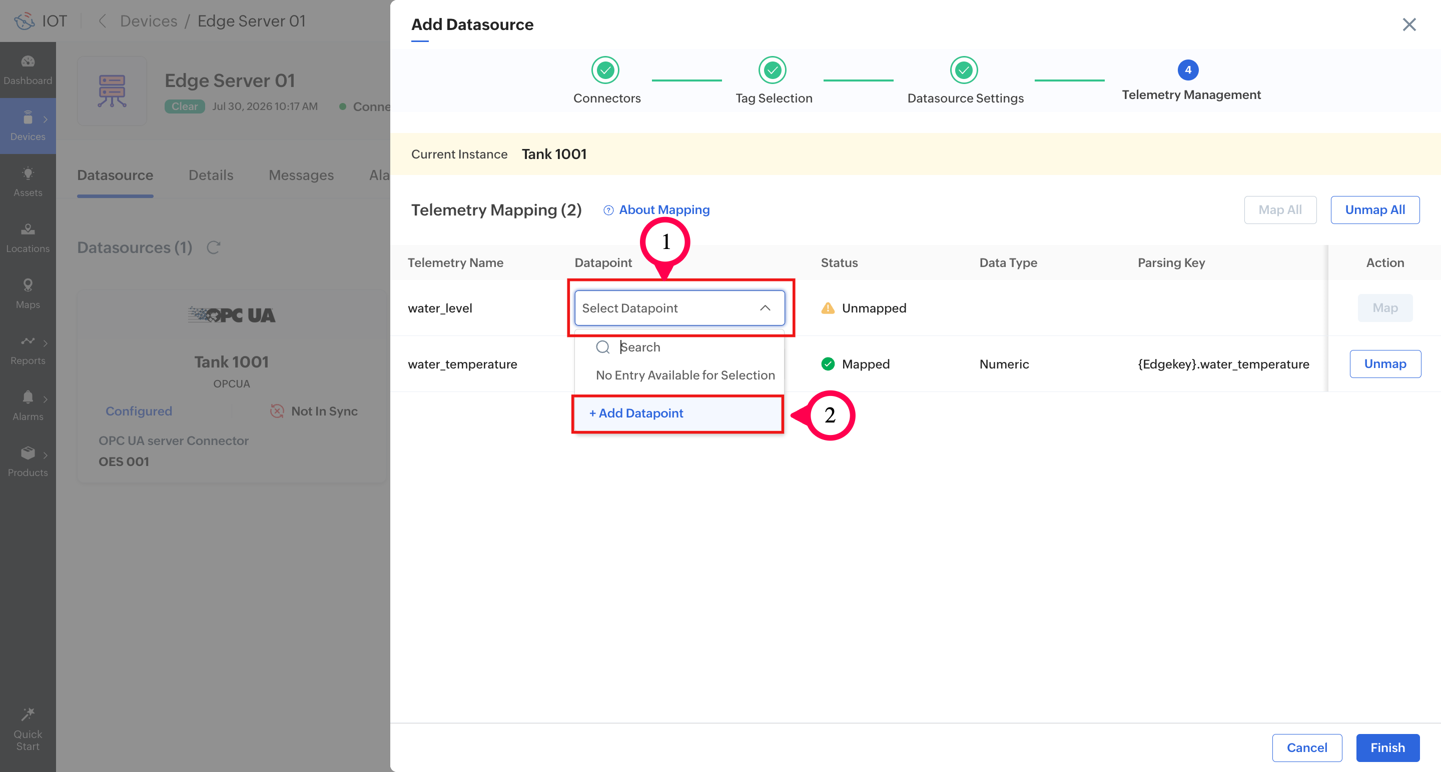Go to the Tag Selection step

774,81
